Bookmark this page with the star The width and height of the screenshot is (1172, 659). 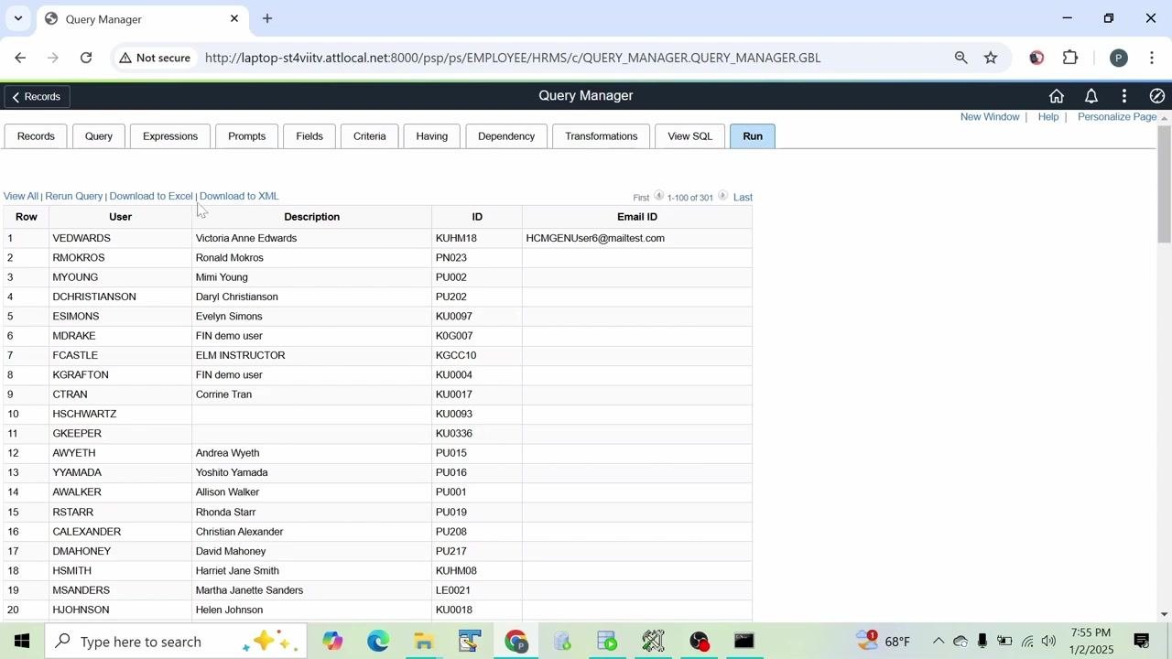(x=991, y=58)
